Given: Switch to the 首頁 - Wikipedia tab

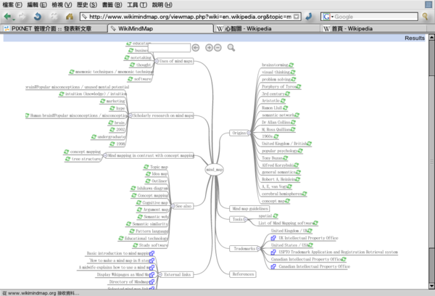Looking at the screenshot, I should pos(373,28).
